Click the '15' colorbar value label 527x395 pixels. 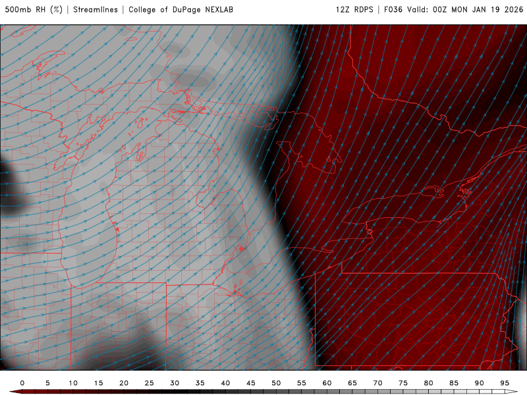pos(98,383)
